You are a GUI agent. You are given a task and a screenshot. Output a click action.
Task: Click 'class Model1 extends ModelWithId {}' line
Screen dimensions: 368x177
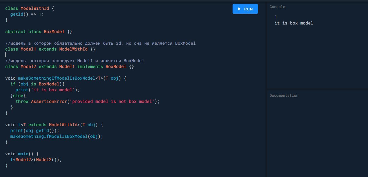[50, 49]
